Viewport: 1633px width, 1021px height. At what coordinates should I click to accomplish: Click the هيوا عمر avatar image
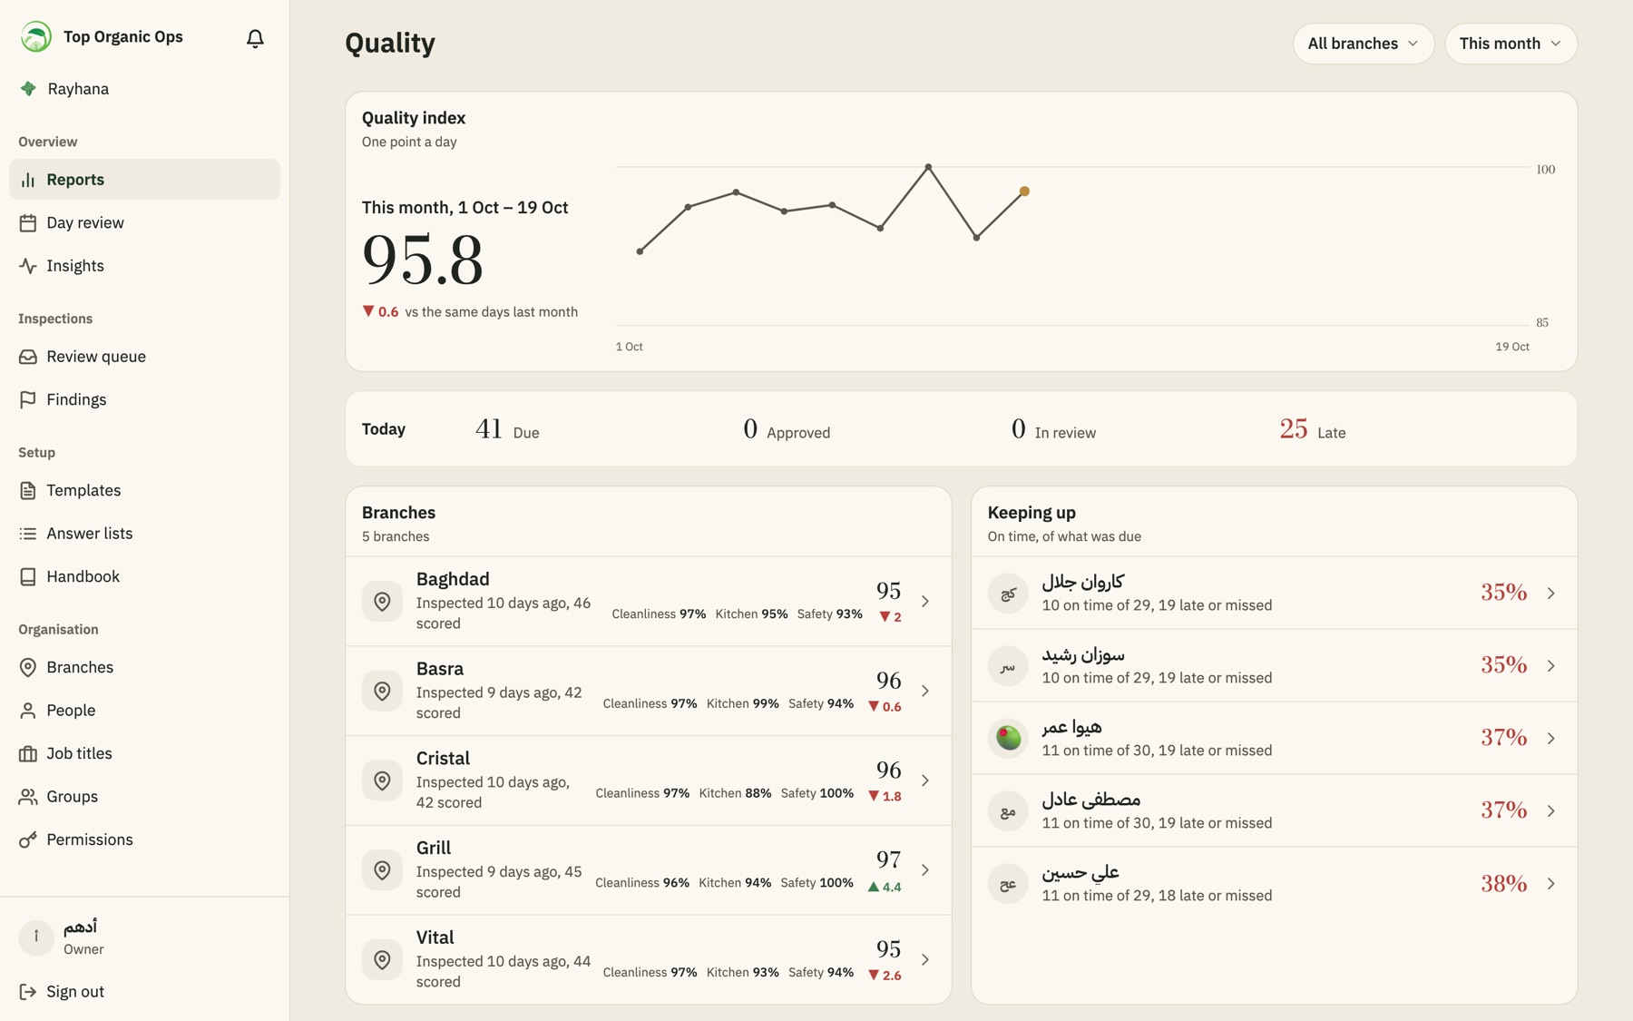point(1007,738)
